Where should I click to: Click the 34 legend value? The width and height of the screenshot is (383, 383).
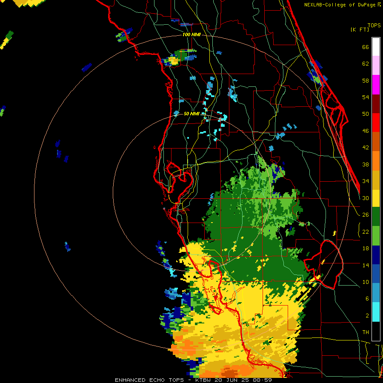click(x=366, y=181)
